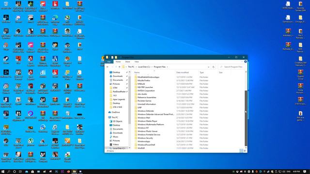Select the NVIDIA Corporation folder
Screen dimensions: 310x174
point(146,91)
